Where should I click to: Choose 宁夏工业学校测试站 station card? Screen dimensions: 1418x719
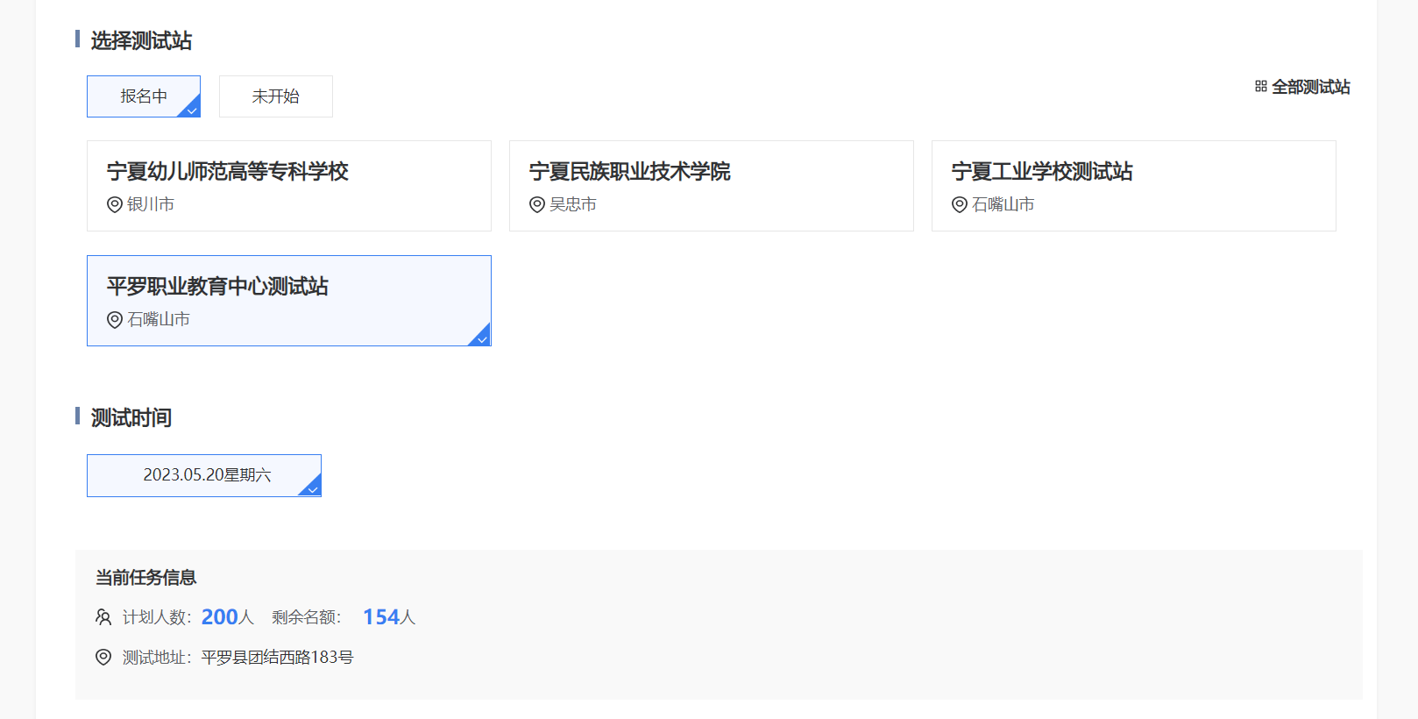1133,186
